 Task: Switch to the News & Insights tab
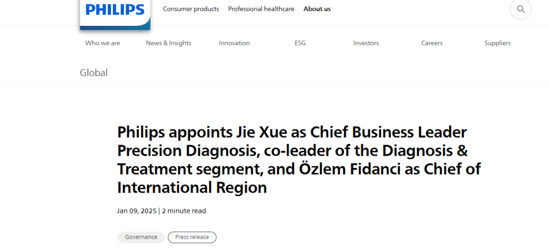[x=168, y=43]
